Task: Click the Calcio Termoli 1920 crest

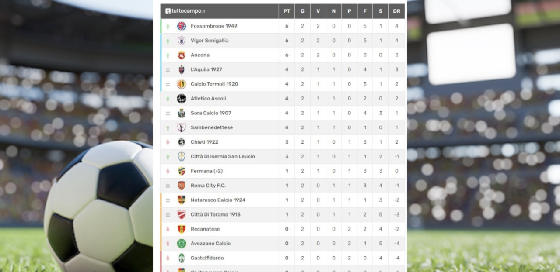Action: point(182,84)
